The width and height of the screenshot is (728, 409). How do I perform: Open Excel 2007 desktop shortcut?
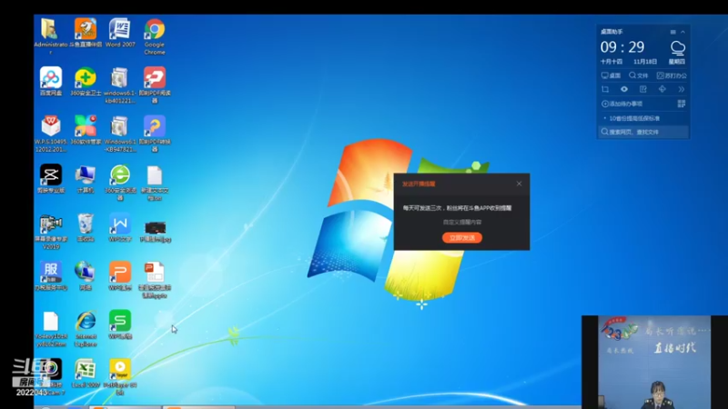pyautogui.click(x=86, y=374)
